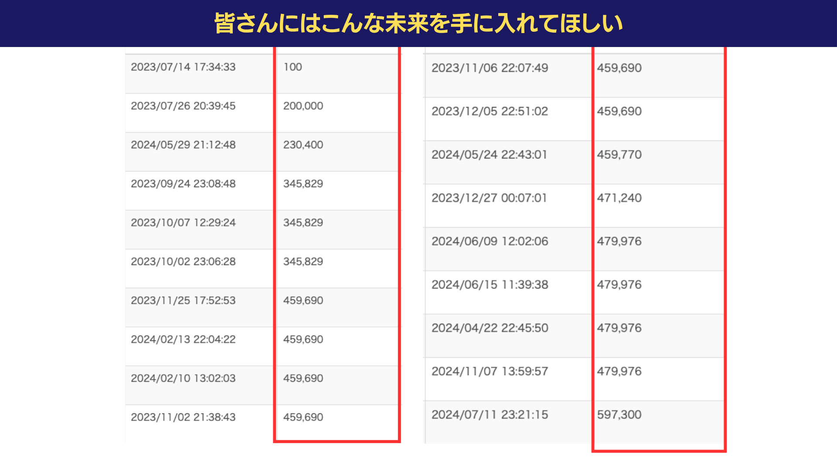
Task: Click 479,976 in the 2024/04/22 row
Action: click(x=619, y=328)
